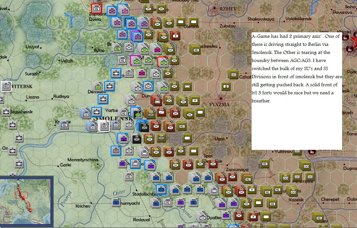Click the Velizh town label

click(67, 61)
